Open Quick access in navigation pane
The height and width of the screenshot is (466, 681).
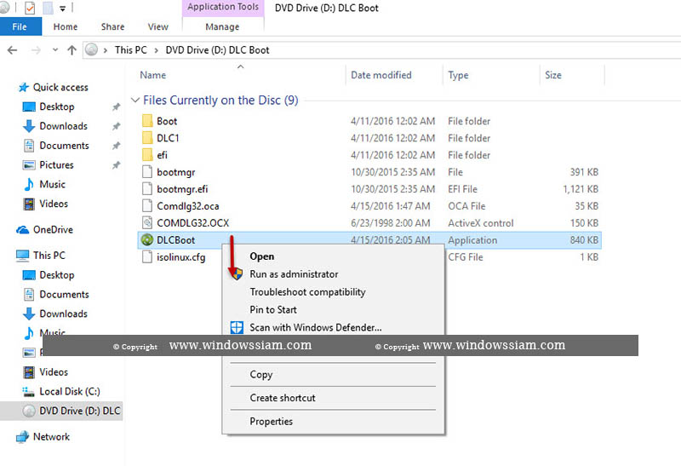(x=60, y=87)
